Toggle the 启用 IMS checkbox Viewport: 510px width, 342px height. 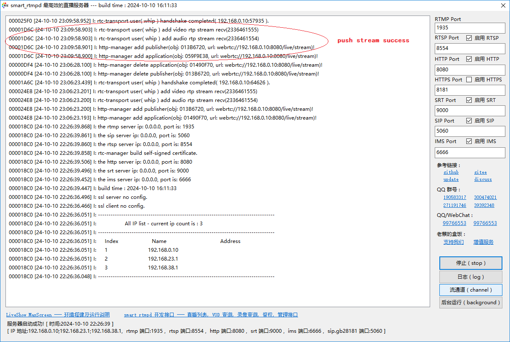point(469,141)
